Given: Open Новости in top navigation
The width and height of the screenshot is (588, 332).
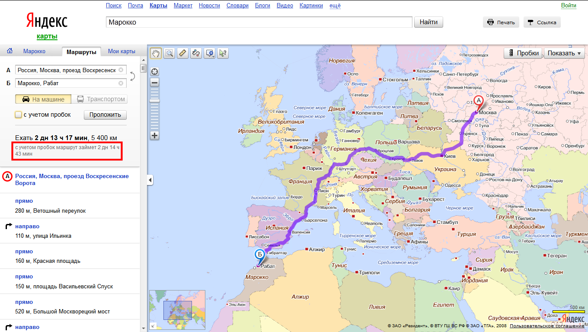Looking at the screenshot, I should (210, 6).
